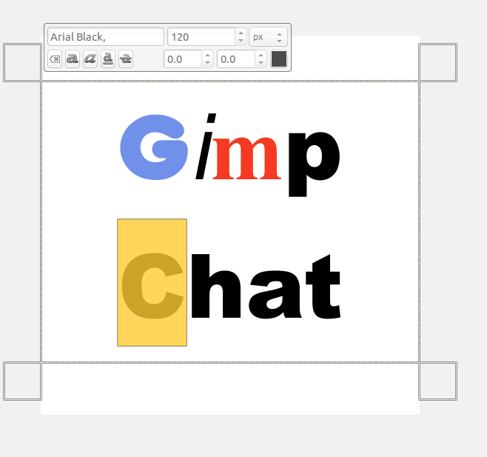Screen dimensions: 487x457
Task: Click the top-left text box corner handle
Action: coord(22,63)
